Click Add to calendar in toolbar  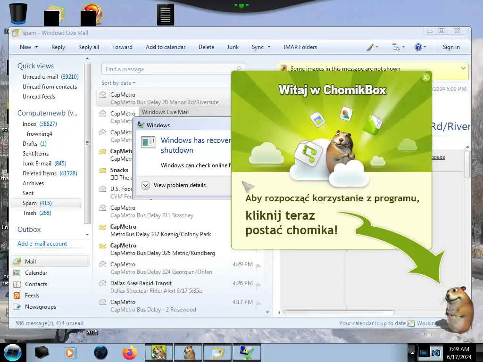[166, 47]
